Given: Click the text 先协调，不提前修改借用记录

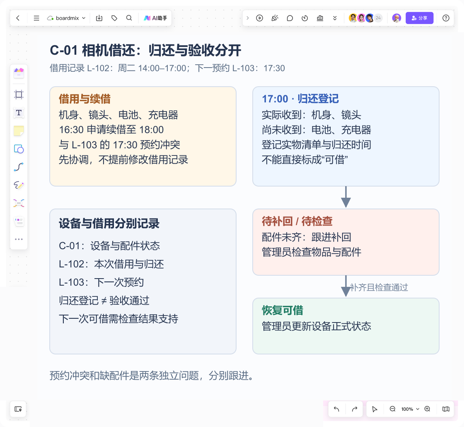Looking at the screenshot, I should (x=123, y=160).
